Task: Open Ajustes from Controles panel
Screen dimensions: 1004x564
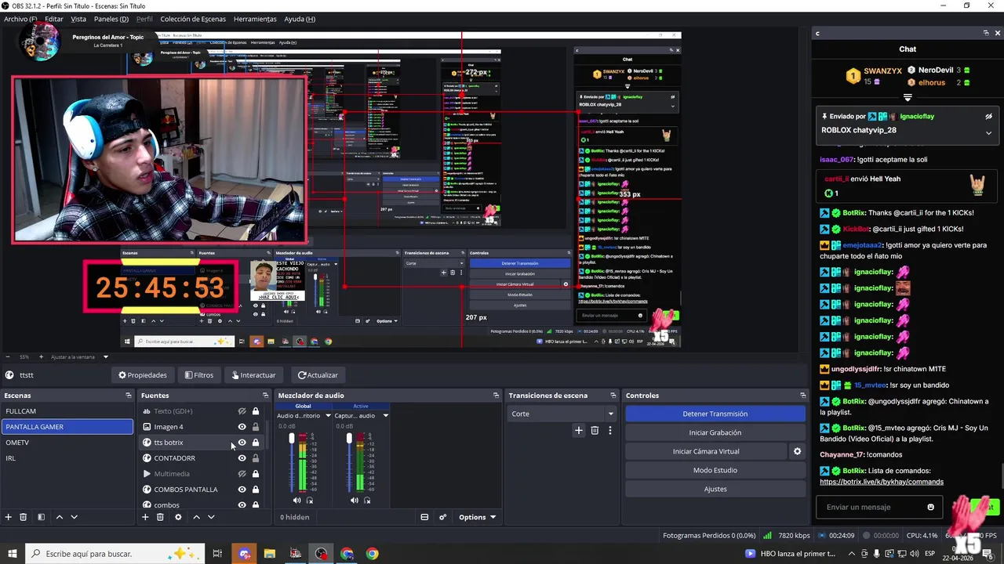Action: [x=715, y=489]
